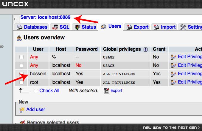
Task: Click New way to the next gen text
Action: click(x=171, y=128)
